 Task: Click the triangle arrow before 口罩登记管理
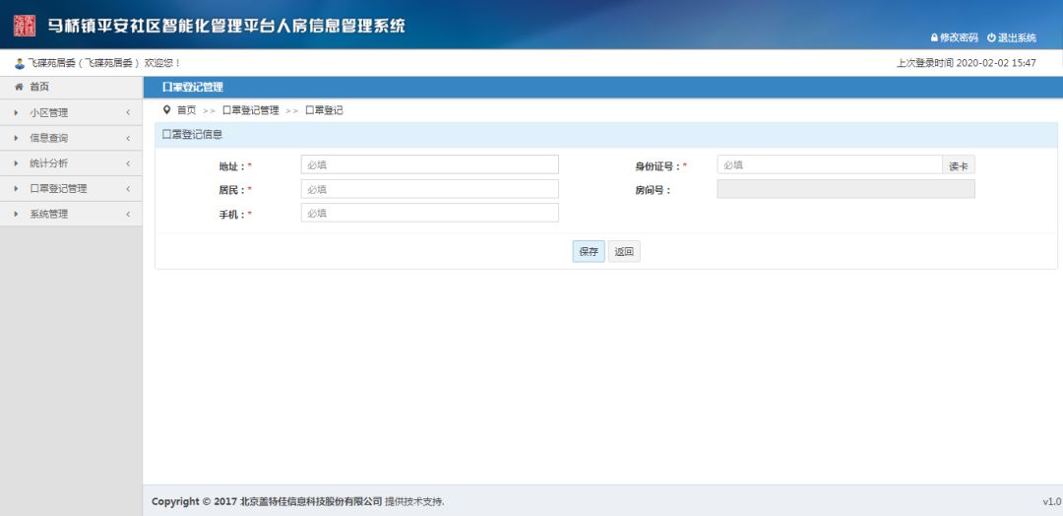[x=17, y=188]
